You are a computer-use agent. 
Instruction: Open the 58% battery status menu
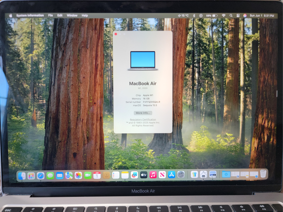(x=212, y=16)
